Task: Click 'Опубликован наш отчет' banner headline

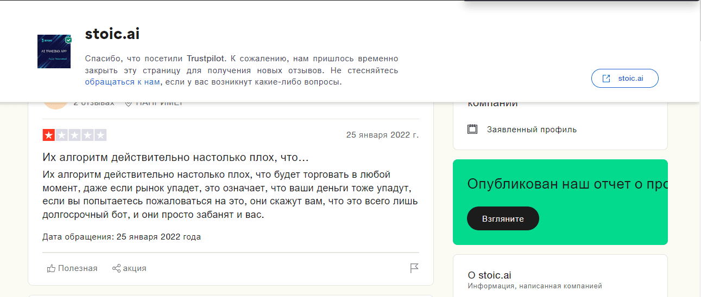Action: point(567,184)
